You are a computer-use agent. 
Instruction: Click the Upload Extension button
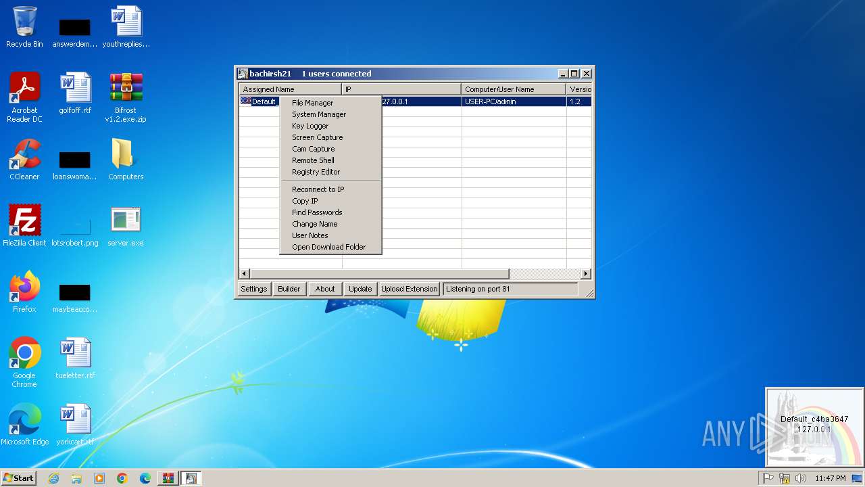point(410,289)
